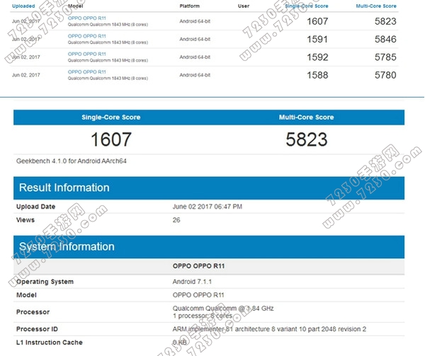This screenshot has width=425, height=356.
Task: Select Android 64-bit platform in first row
Action: [x=195, y=21]
